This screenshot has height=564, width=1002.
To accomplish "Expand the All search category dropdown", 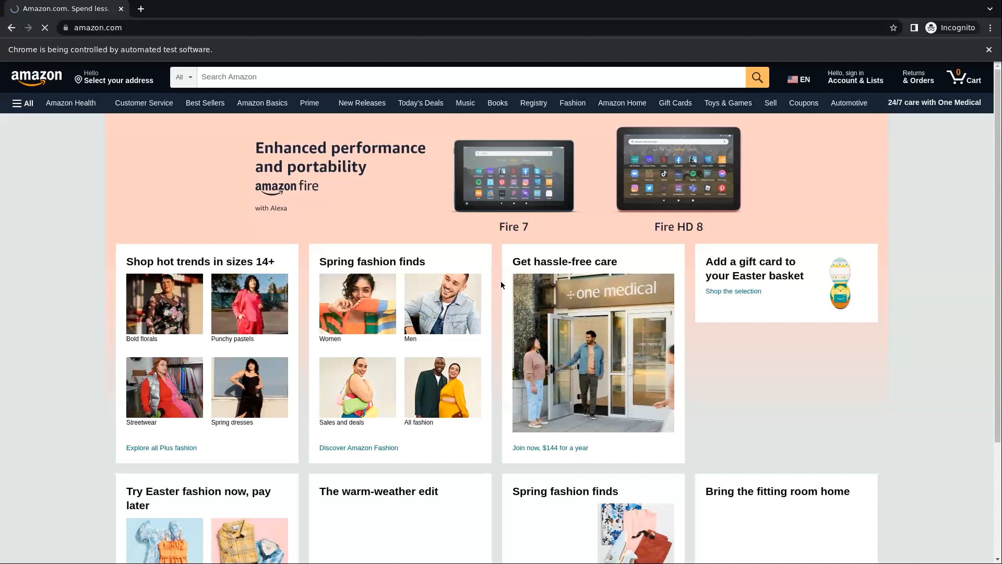I will (x=184, y=77).
